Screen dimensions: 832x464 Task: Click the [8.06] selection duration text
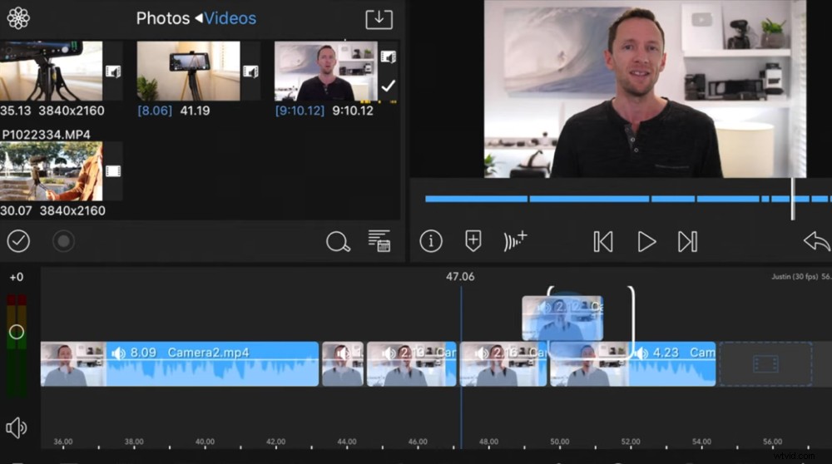pyautogui.click(x=155, y=111)
